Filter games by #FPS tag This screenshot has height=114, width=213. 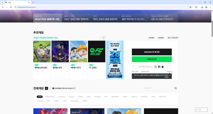[48, 101]
